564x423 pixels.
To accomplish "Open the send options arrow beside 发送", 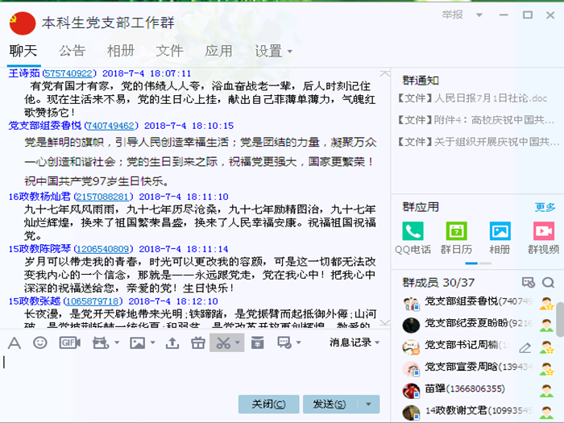I will click(369, 404).
